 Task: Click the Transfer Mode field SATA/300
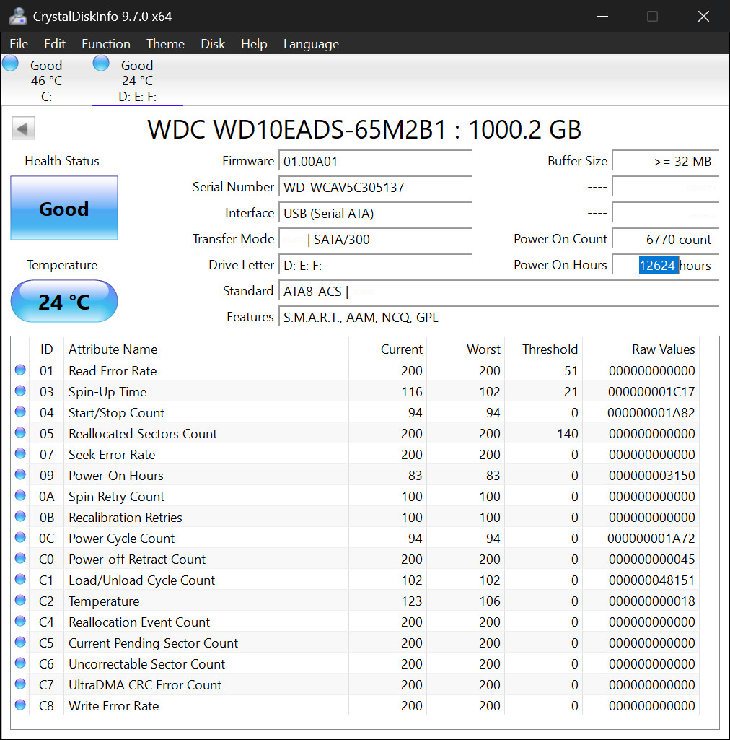(x=375, y=239)
